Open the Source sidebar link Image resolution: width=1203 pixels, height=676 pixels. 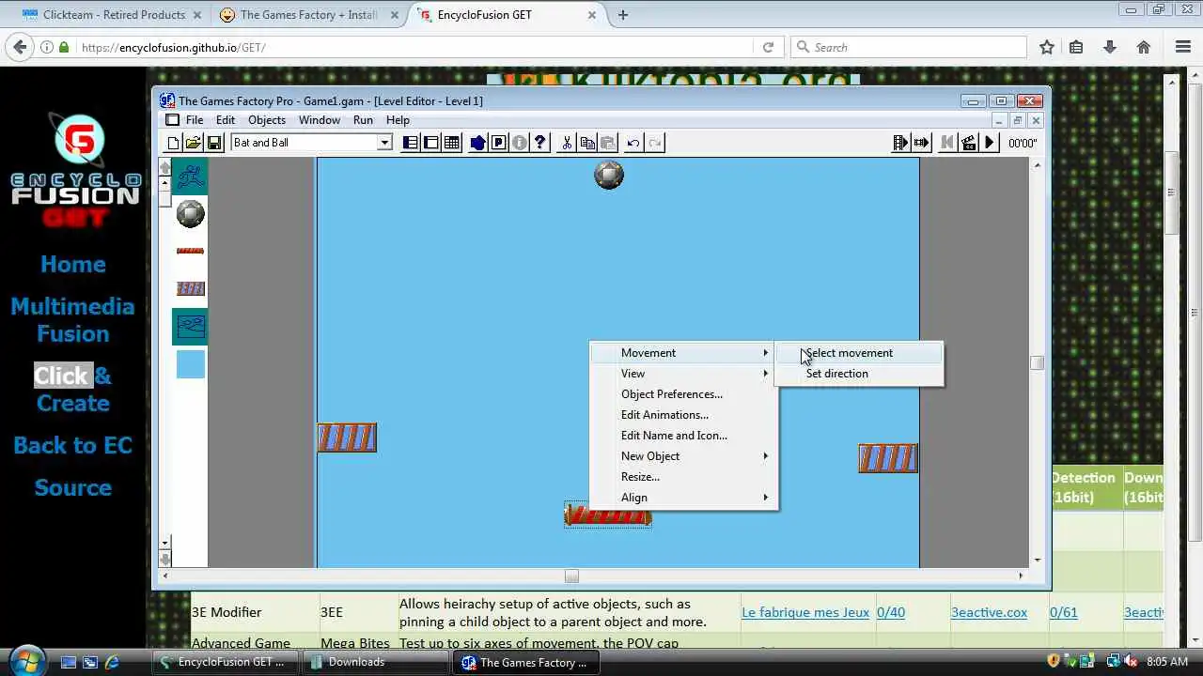click(x=73, y=488)
